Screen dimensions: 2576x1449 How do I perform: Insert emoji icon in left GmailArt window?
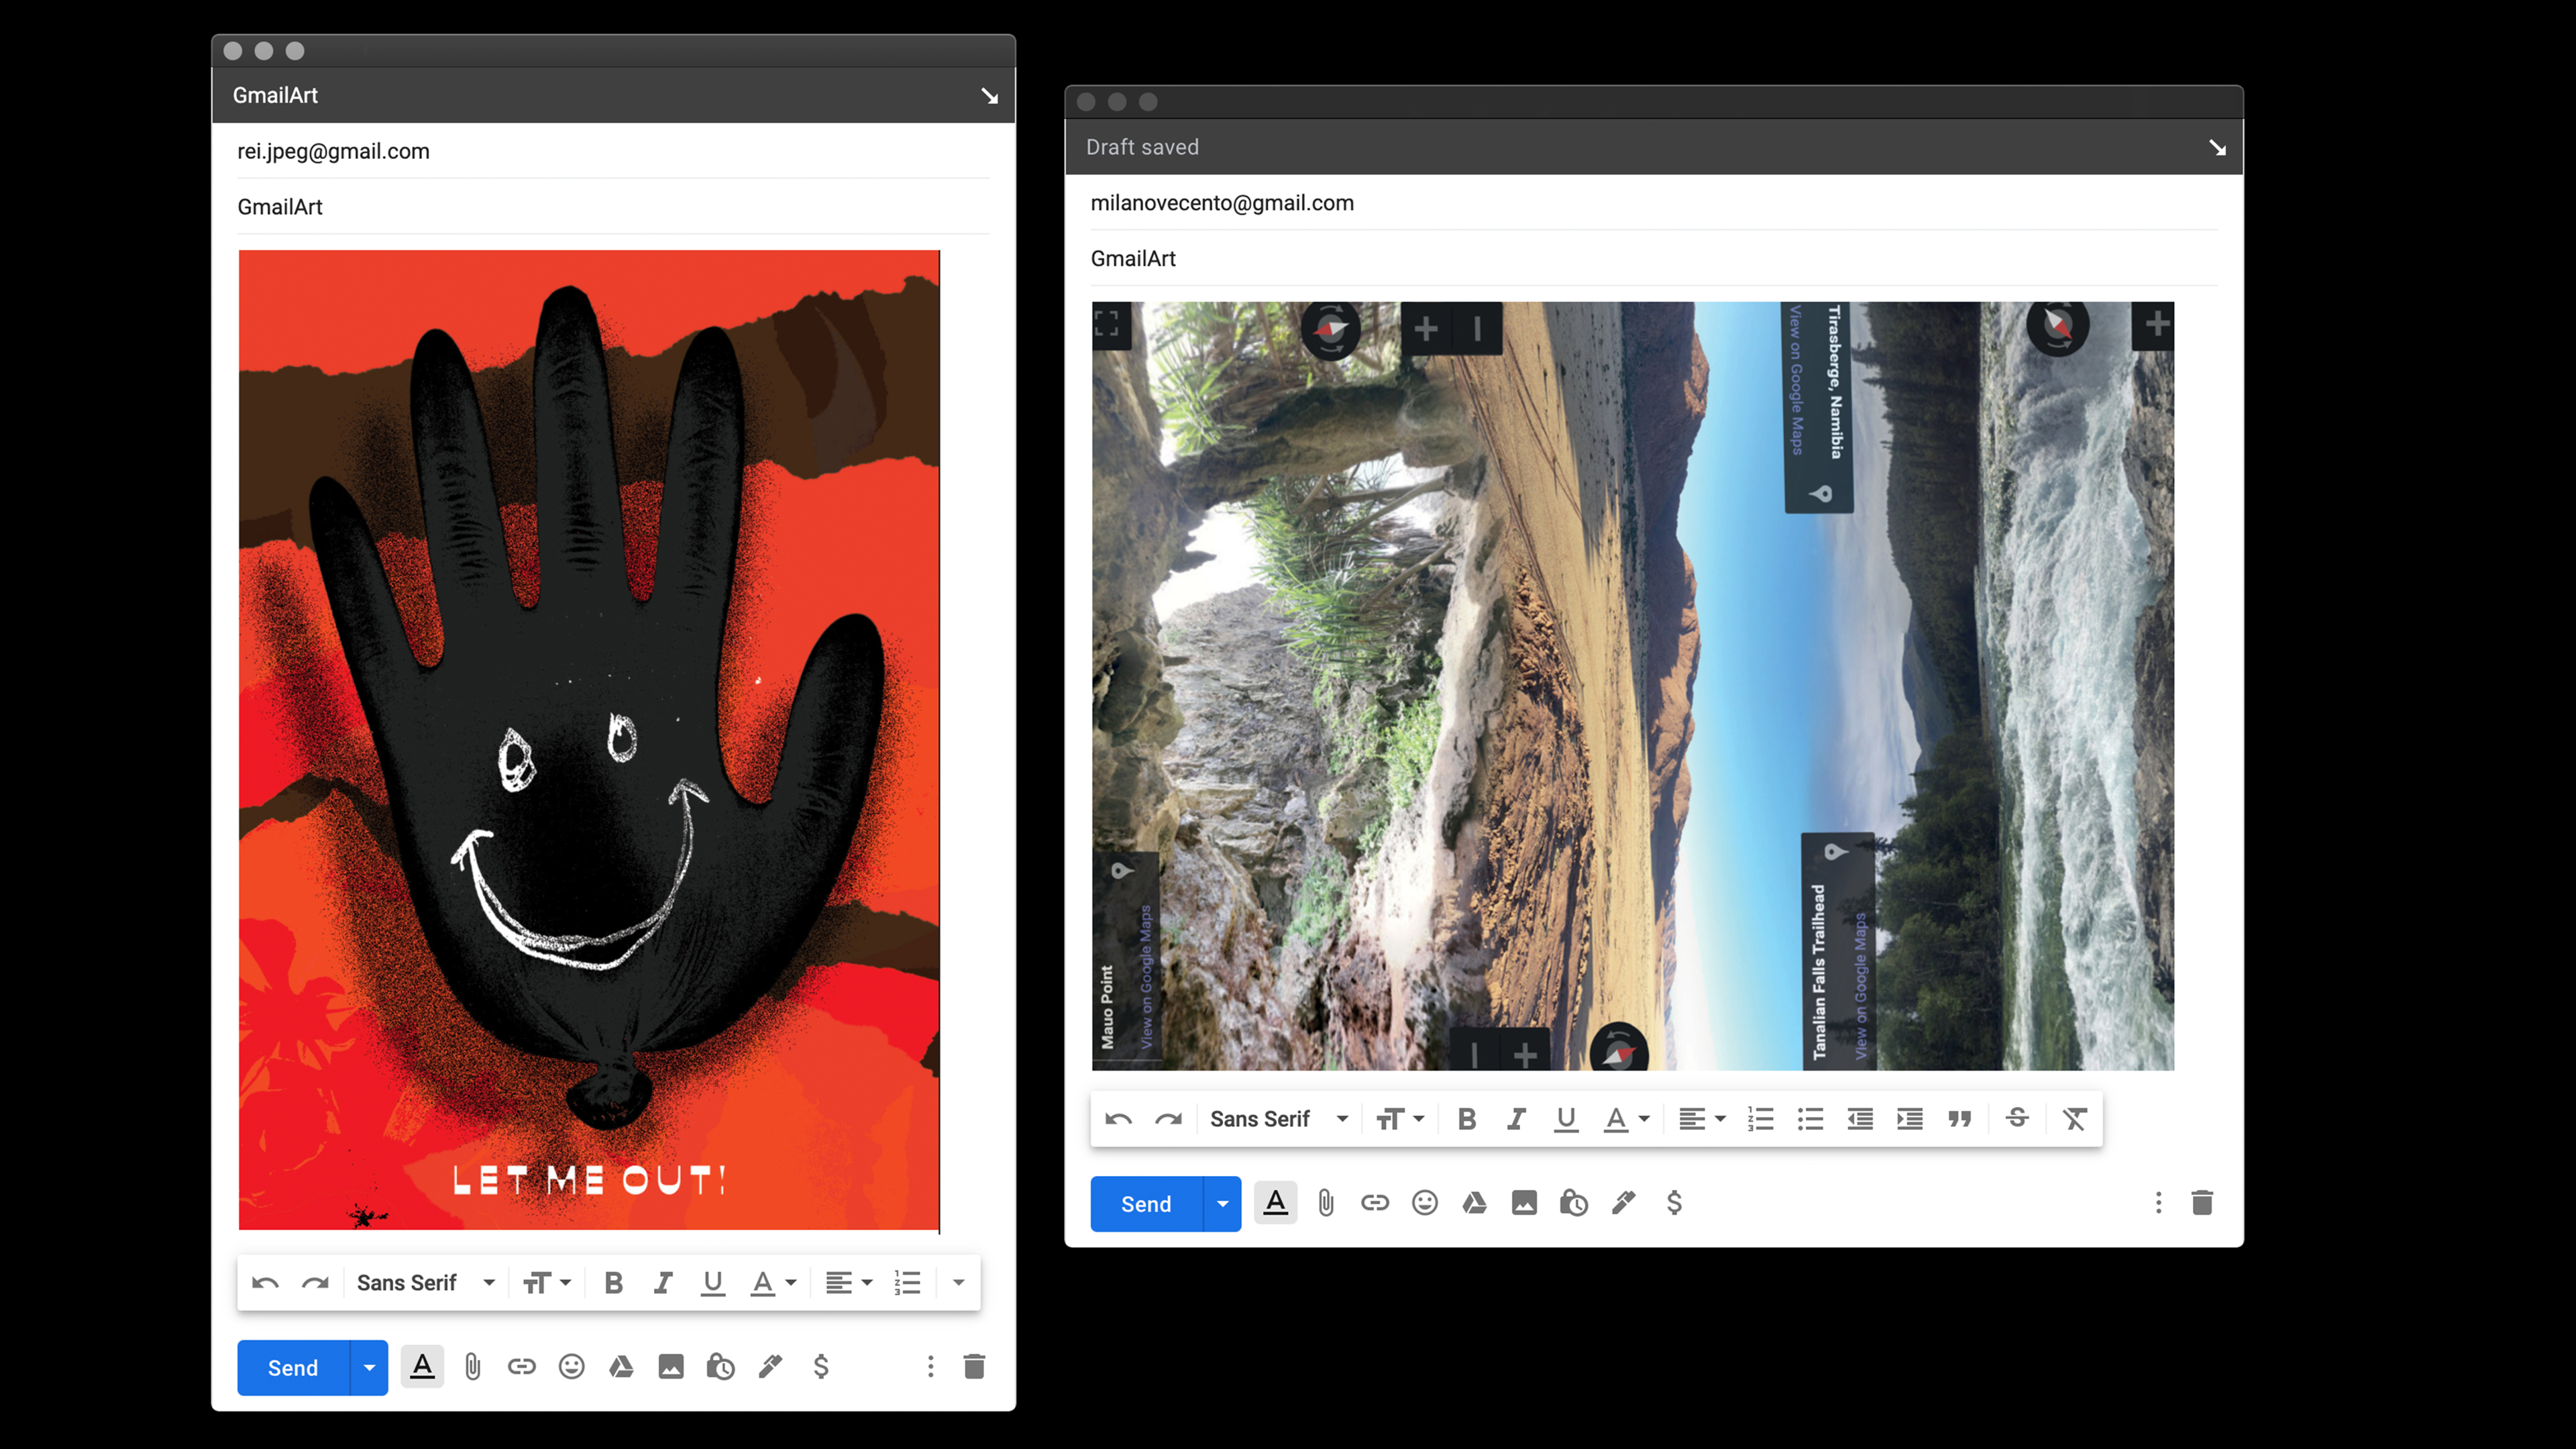click(x=571, y=1366)
